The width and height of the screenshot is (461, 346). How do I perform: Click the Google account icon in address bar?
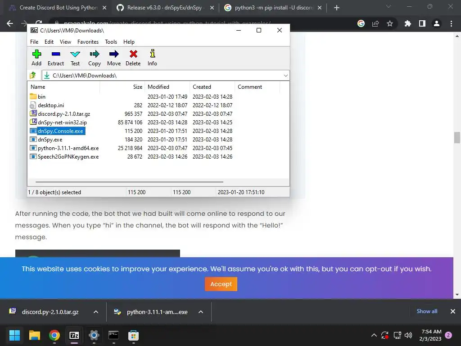(361, 23)
